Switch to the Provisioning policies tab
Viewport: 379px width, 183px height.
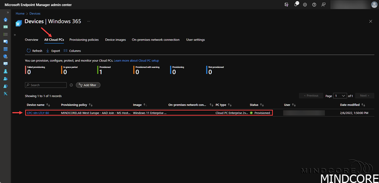tap(84, 40)
